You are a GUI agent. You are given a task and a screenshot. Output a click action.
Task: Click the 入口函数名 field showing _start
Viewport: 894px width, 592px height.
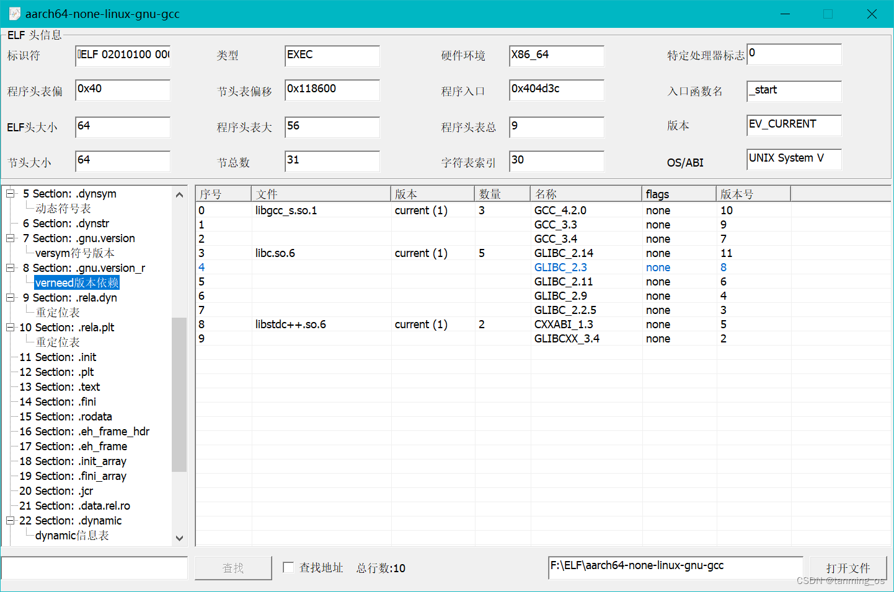(794, 90)
